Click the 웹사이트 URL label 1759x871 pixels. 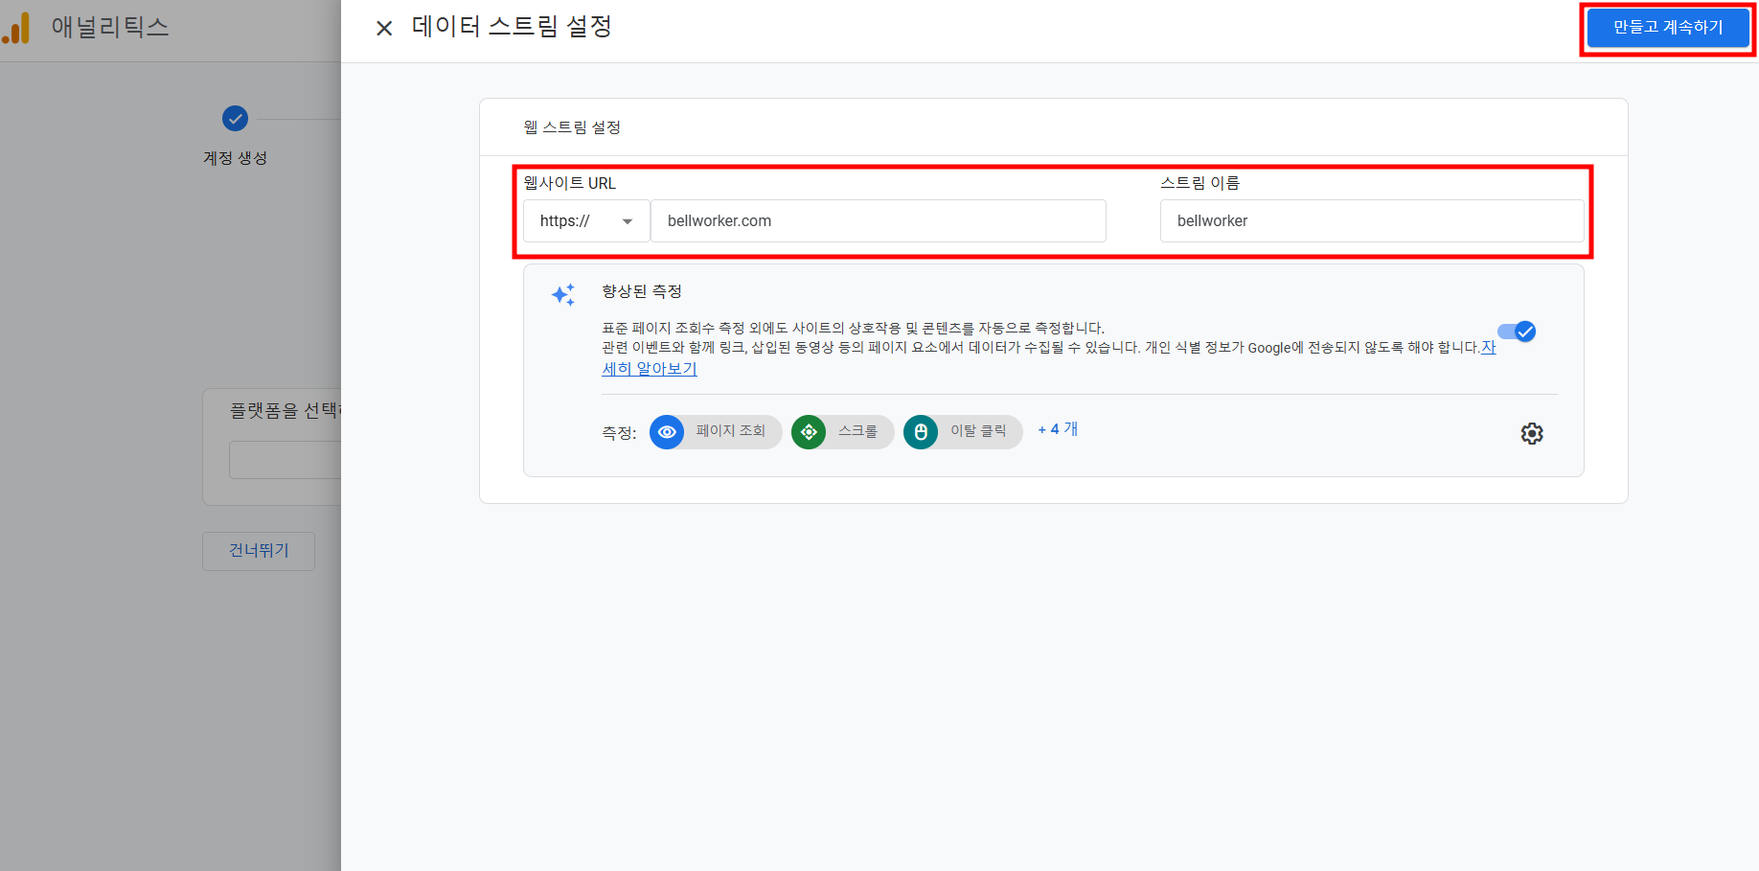(x=570, y=183)
